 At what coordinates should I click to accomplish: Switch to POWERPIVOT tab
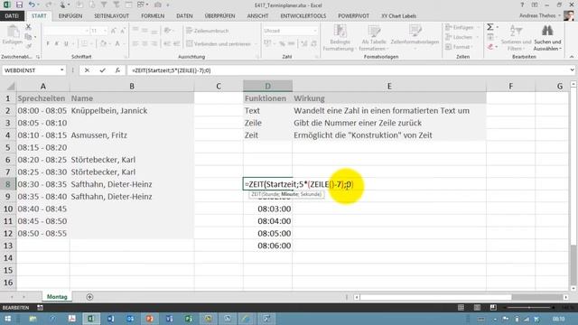353,16
